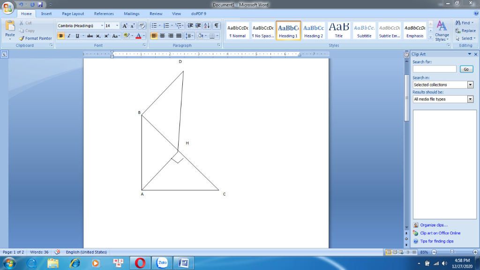Viewport: 480px width, 270px height.
Task: Switch to the Review tab
Action: (156, 14)
